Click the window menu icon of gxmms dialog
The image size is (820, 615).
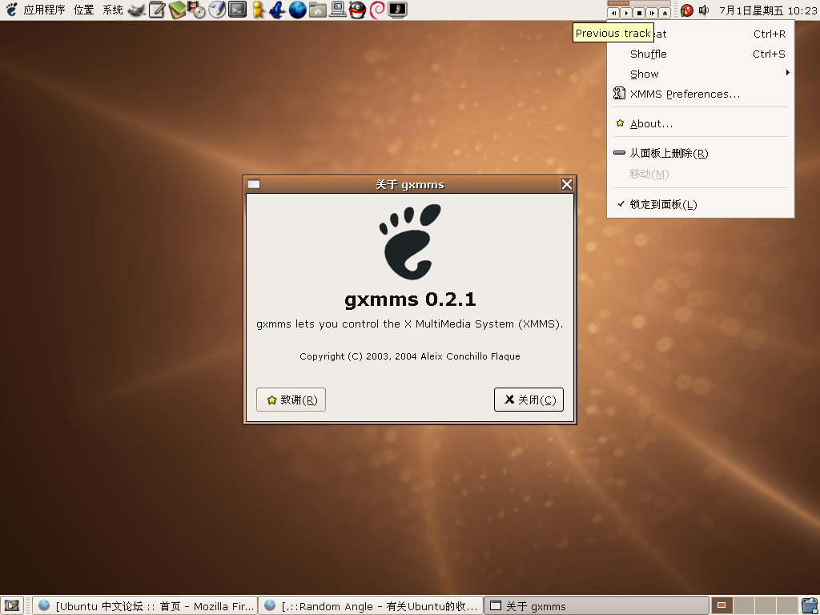point(254,184)
